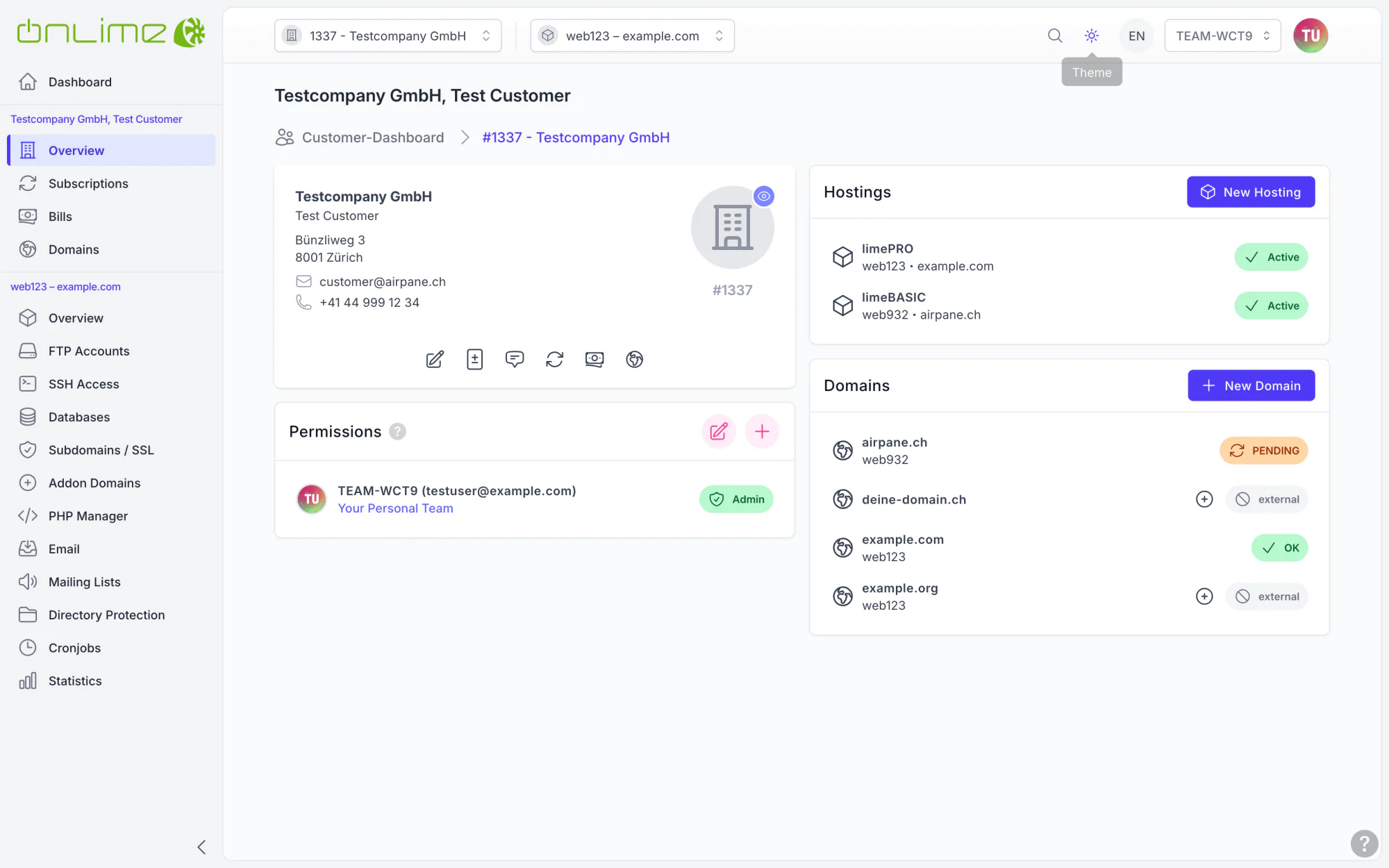Open the TU user avatar menu
The height and width of the screenshot is (868, 1389).
(x=1311, y=35)
